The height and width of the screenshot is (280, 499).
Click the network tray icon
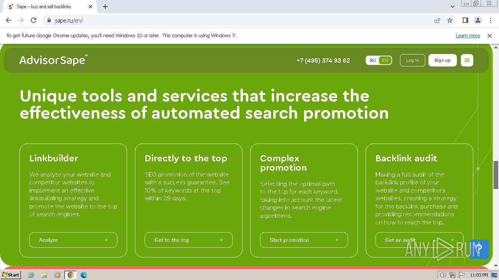[x=453, y=275]
